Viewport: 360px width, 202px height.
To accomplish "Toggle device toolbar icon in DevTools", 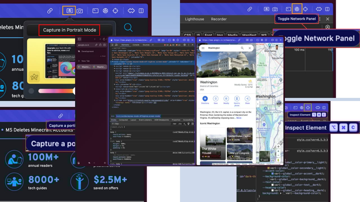I will coord(116,45).
